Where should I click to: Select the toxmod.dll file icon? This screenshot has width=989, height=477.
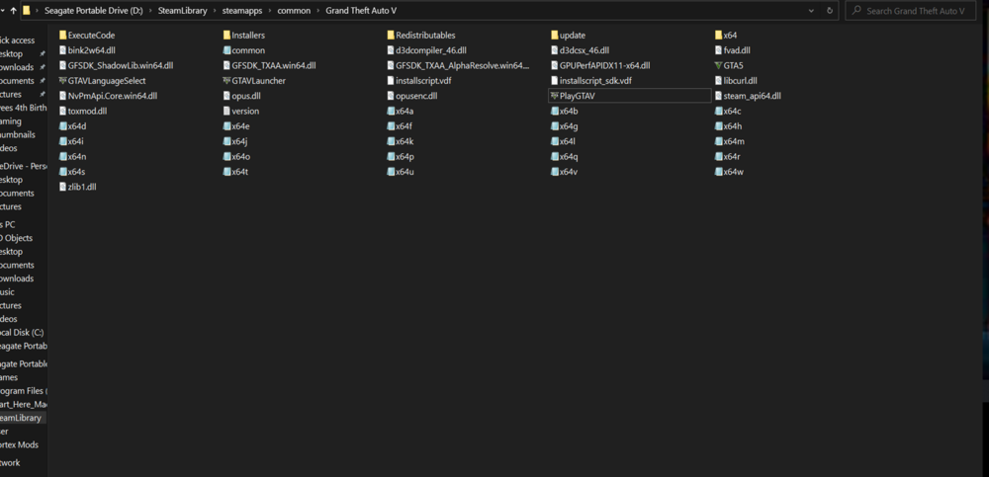click(62, 111)
